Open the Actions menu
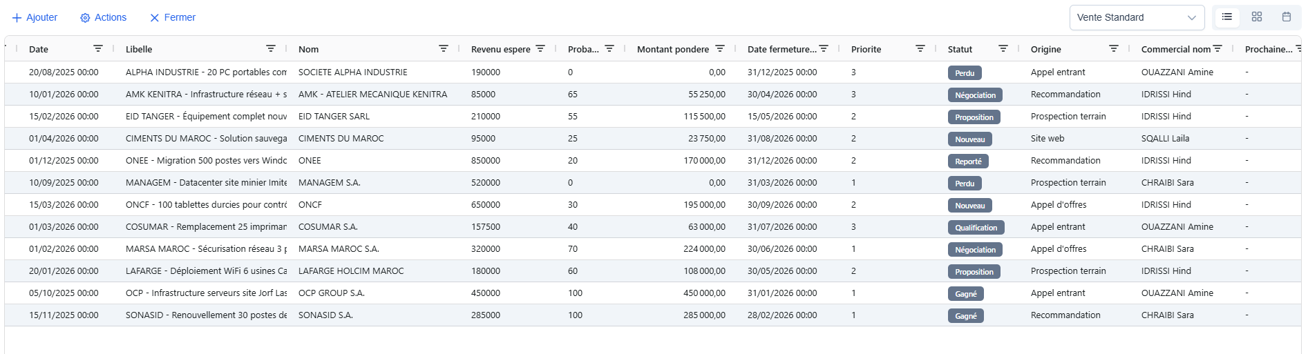Viewport: 1308px width, 354px height. point(104,17)
